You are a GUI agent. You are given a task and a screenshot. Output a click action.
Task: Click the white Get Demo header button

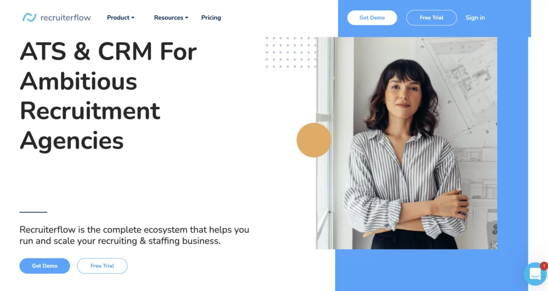(x=372, y=18)
